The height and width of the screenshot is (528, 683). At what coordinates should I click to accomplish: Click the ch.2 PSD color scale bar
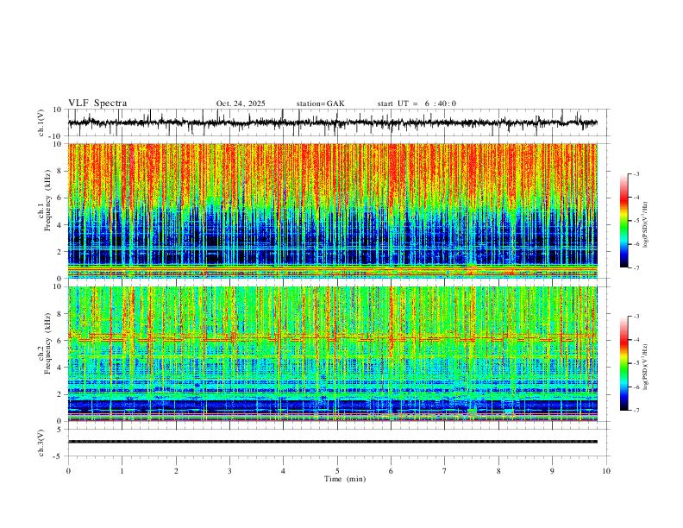tap(624, 363)
